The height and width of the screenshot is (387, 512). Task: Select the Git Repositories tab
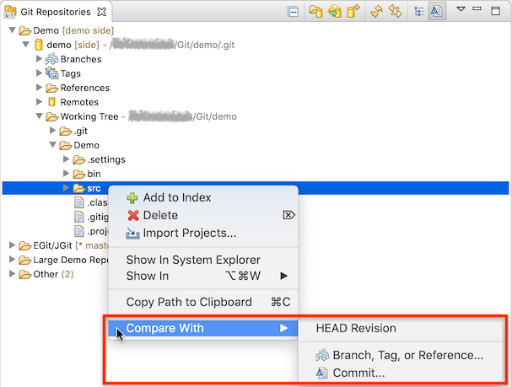(x=57, y=12)
